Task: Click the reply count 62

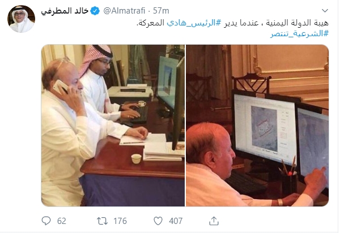Action: (x=62, y=221)
